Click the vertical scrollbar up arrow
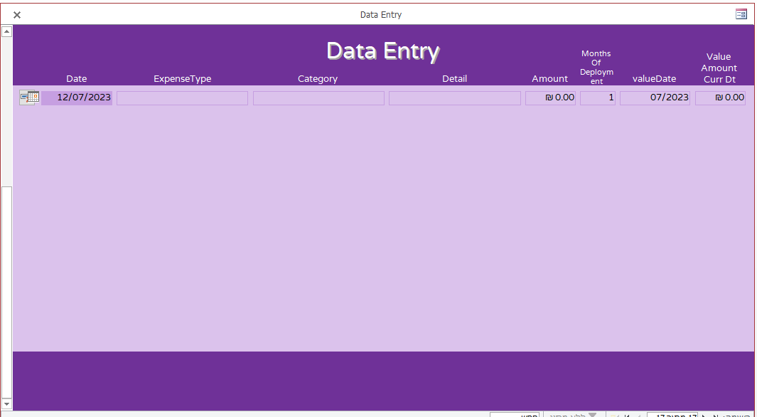Screen dimensions: 757x417 point(6,31)
